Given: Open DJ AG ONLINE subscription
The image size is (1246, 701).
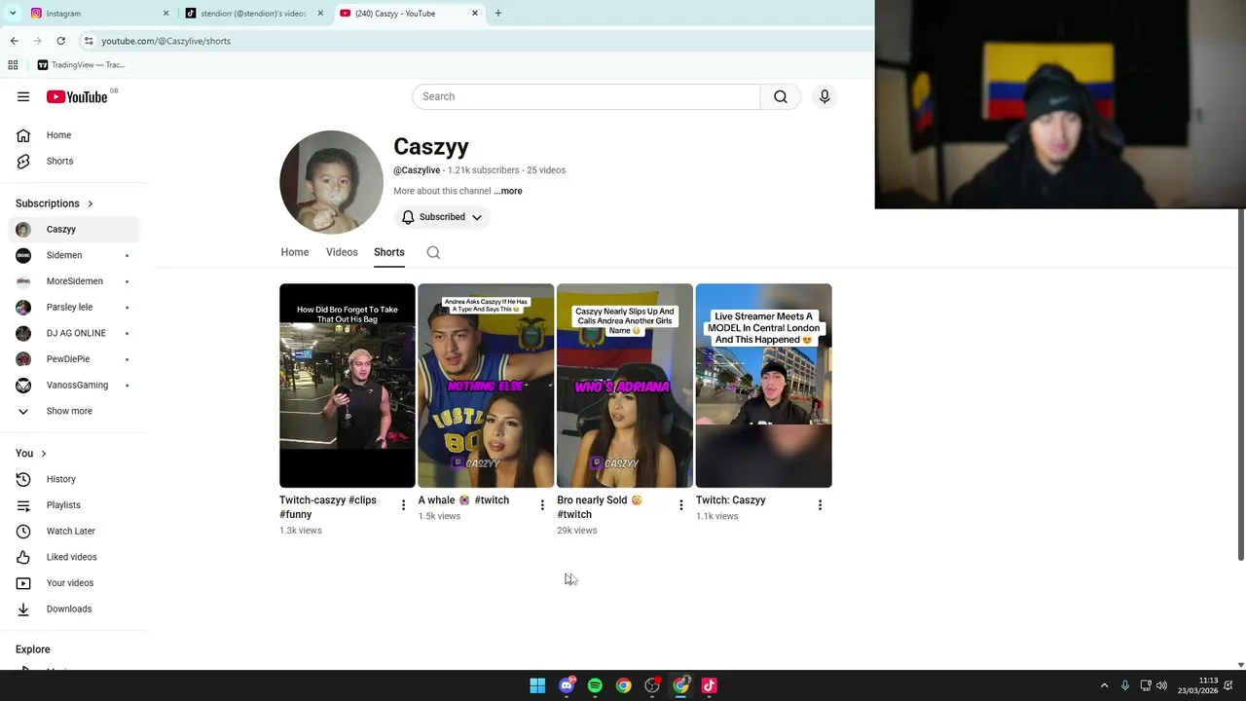Looking at the screenshot, I should point(75,333).
